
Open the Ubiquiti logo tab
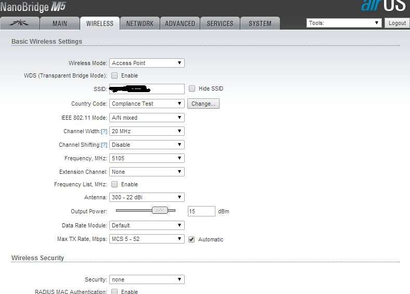coord(20,23)
